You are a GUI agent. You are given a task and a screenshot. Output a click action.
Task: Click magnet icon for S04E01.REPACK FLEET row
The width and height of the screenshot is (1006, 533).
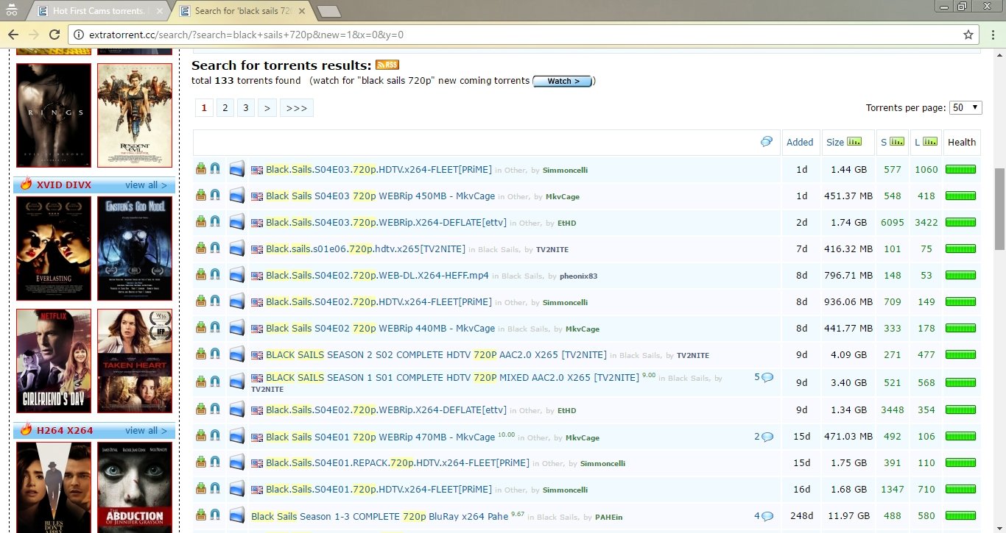pos(214,463)
